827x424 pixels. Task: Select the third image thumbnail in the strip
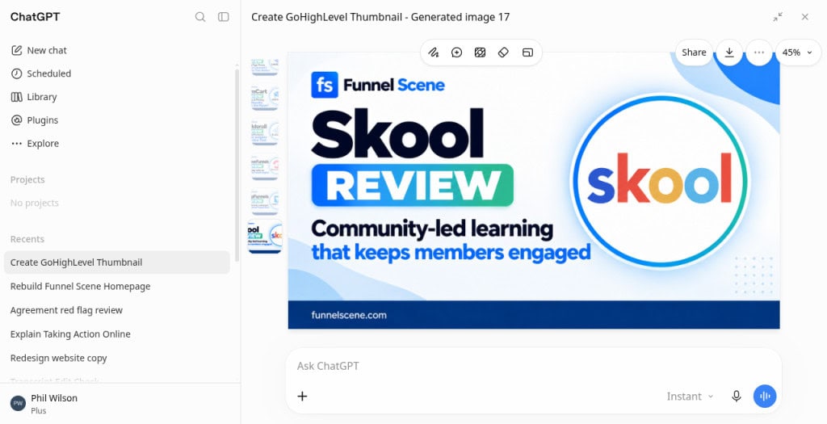(265, 132)
